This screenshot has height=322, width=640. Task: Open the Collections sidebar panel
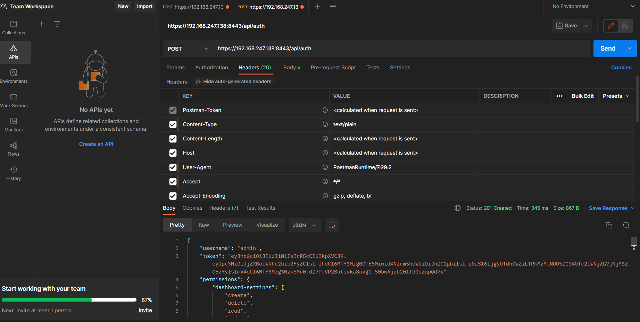coord(14,28)
